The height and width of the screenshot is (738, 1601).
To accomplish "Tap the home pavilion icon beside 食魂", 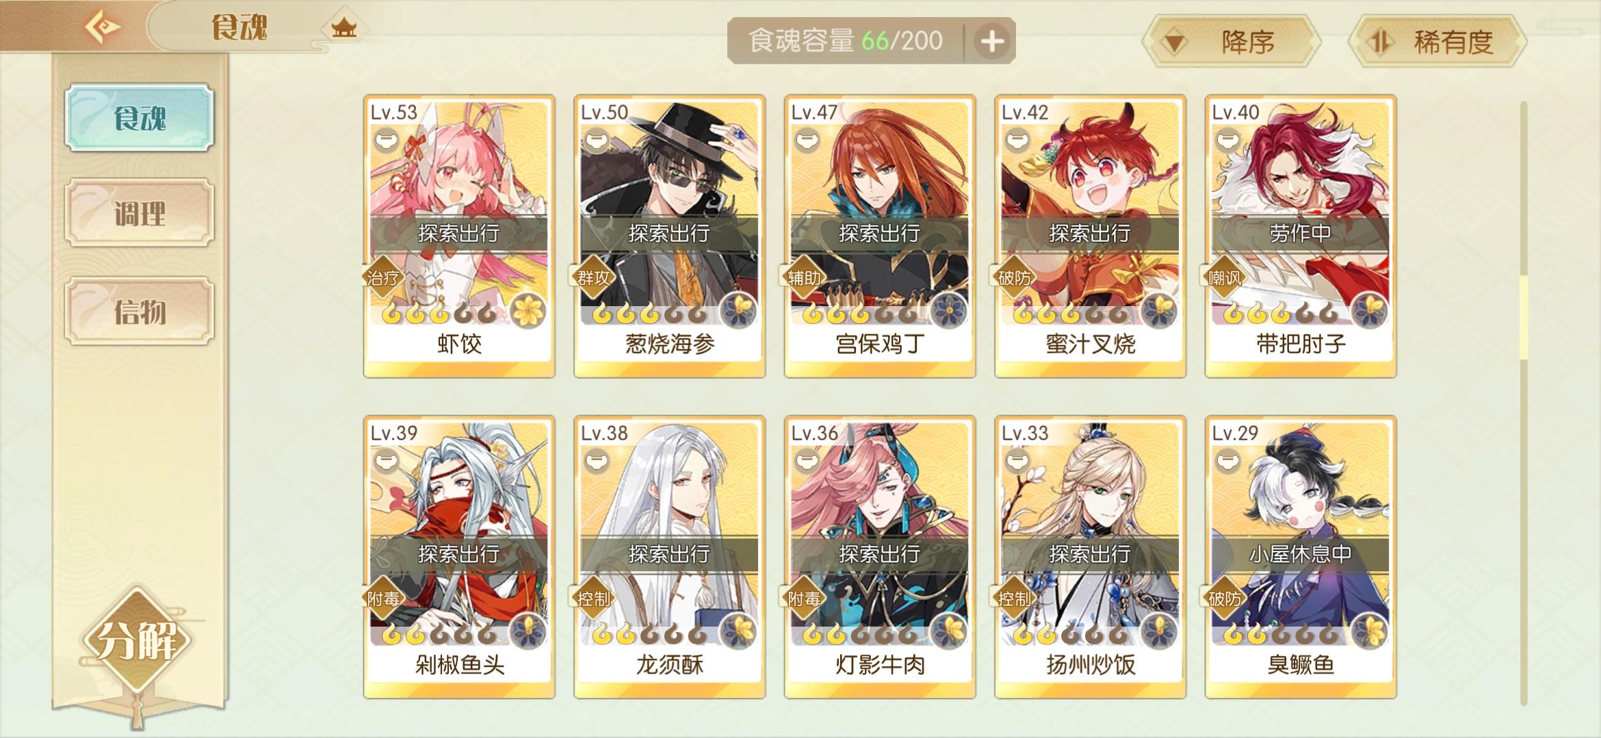I will (344, 28).
